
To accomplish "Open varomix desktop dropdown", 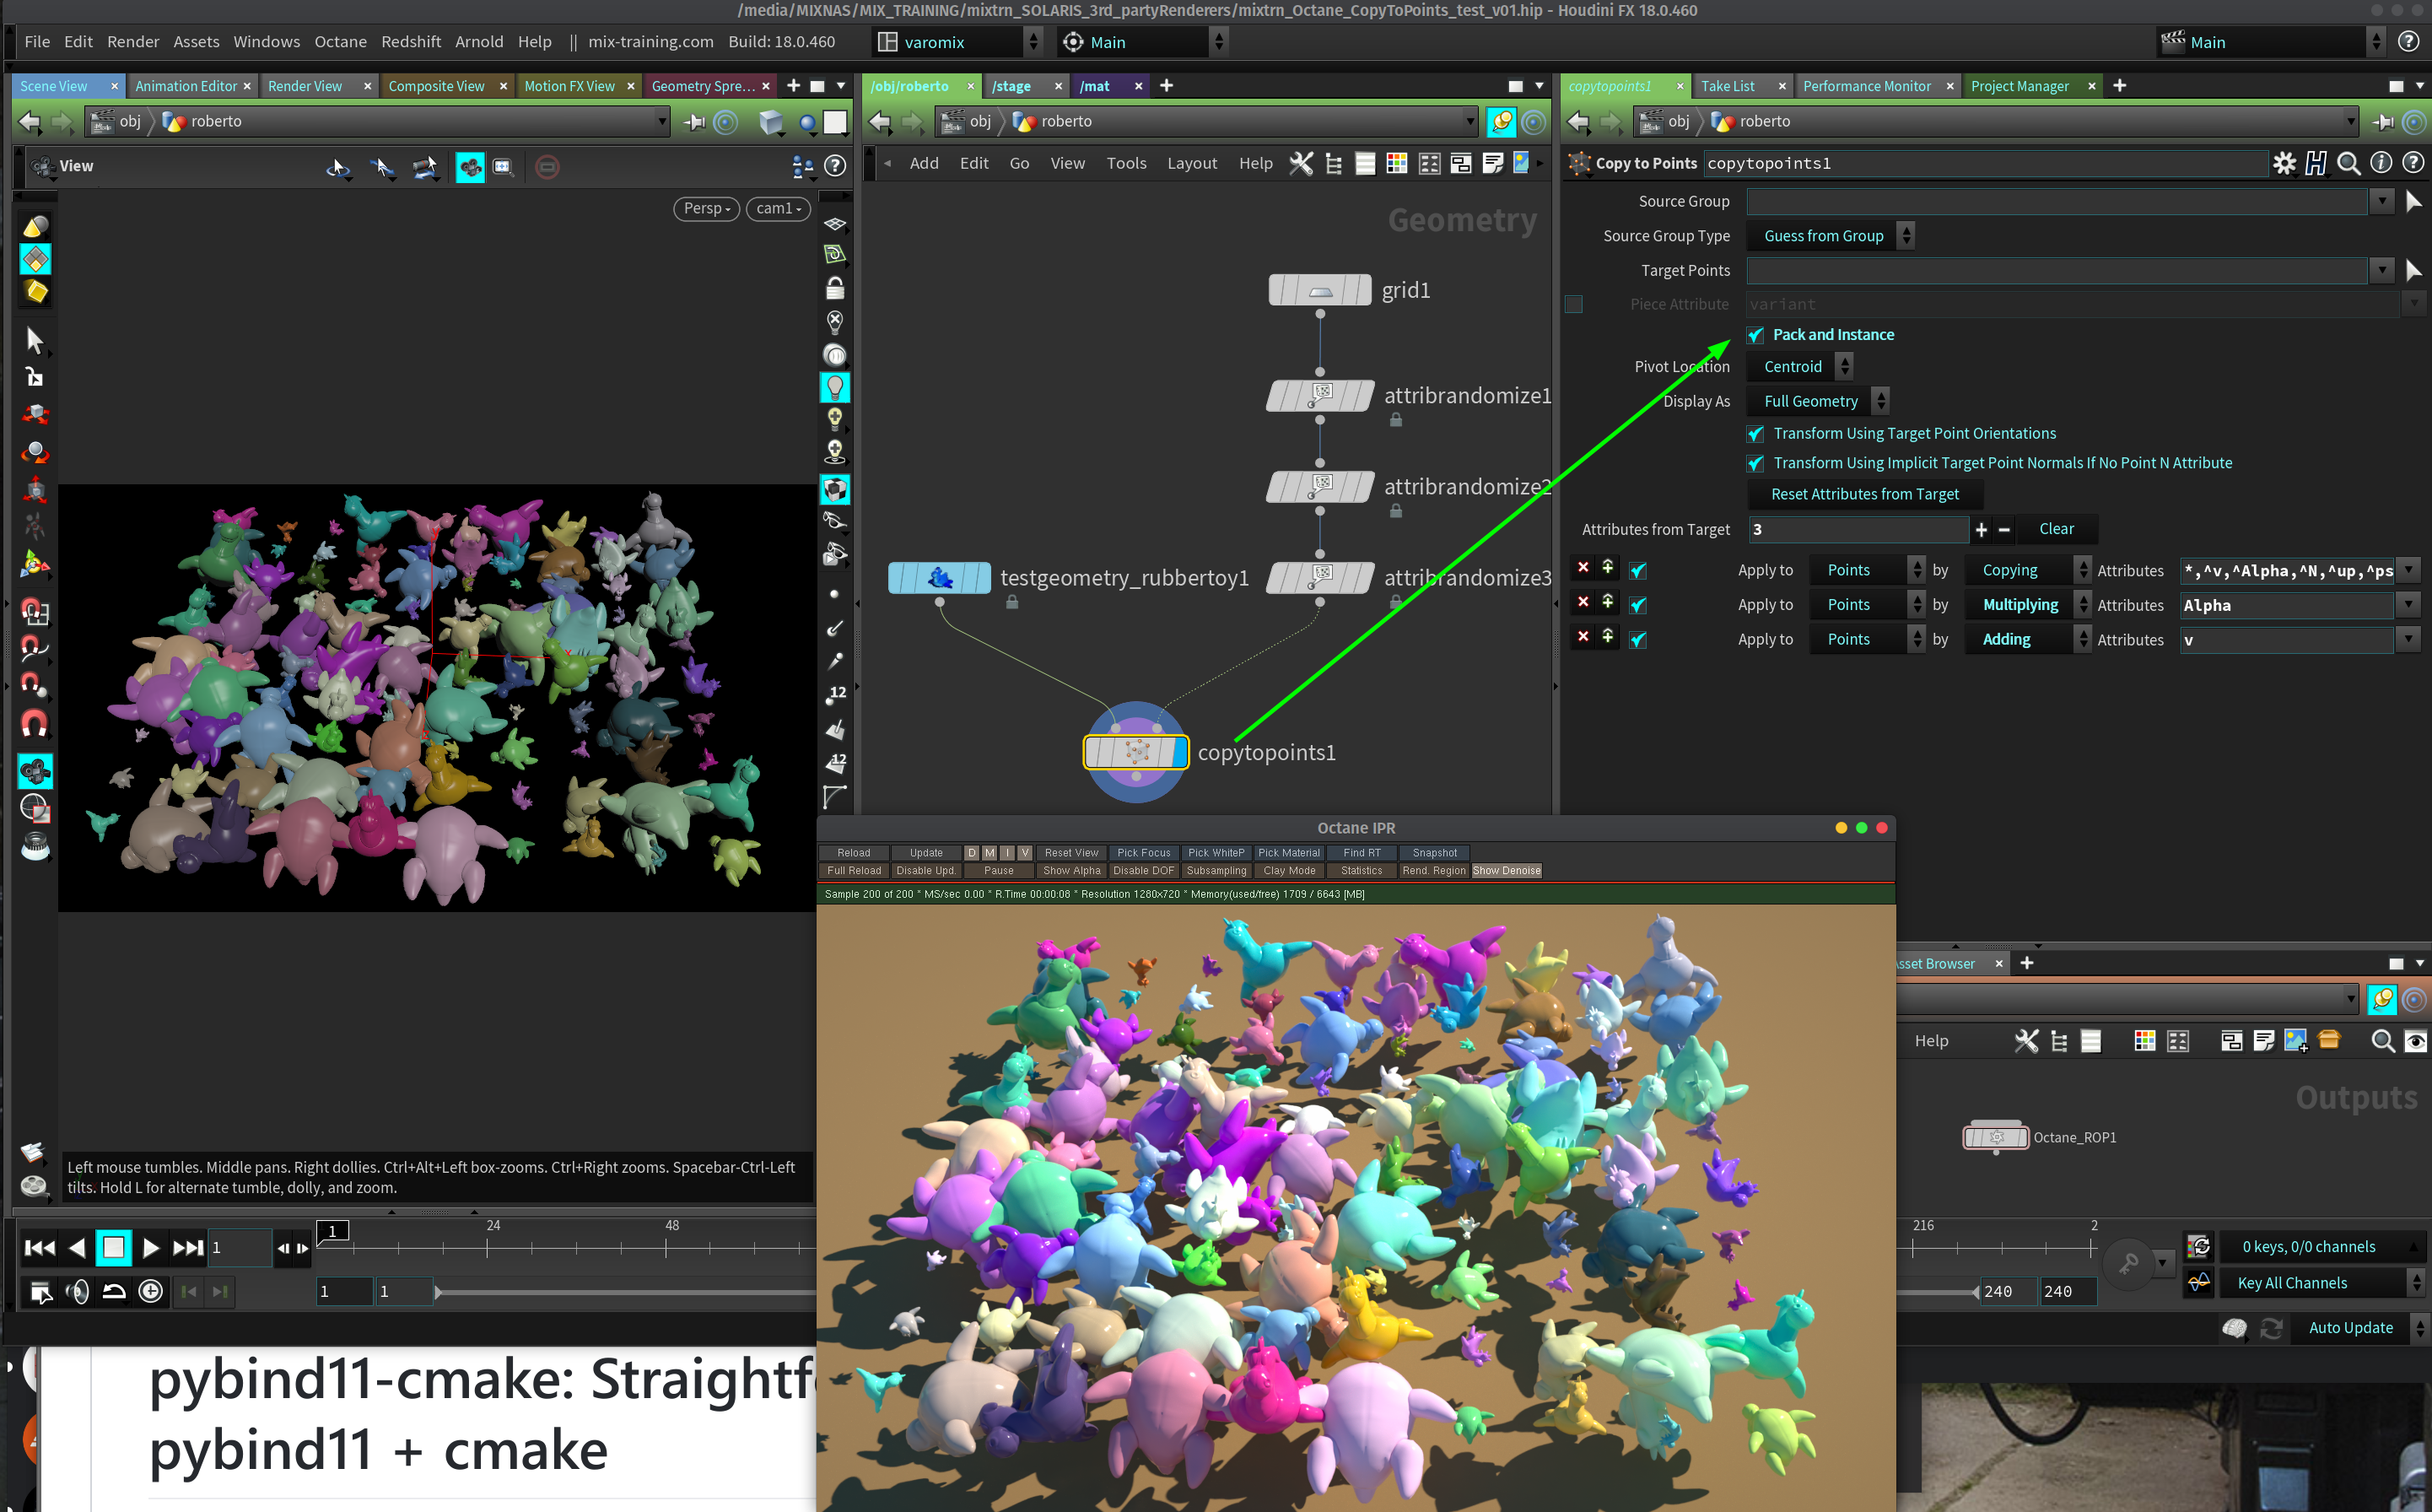I will (958, 42).
